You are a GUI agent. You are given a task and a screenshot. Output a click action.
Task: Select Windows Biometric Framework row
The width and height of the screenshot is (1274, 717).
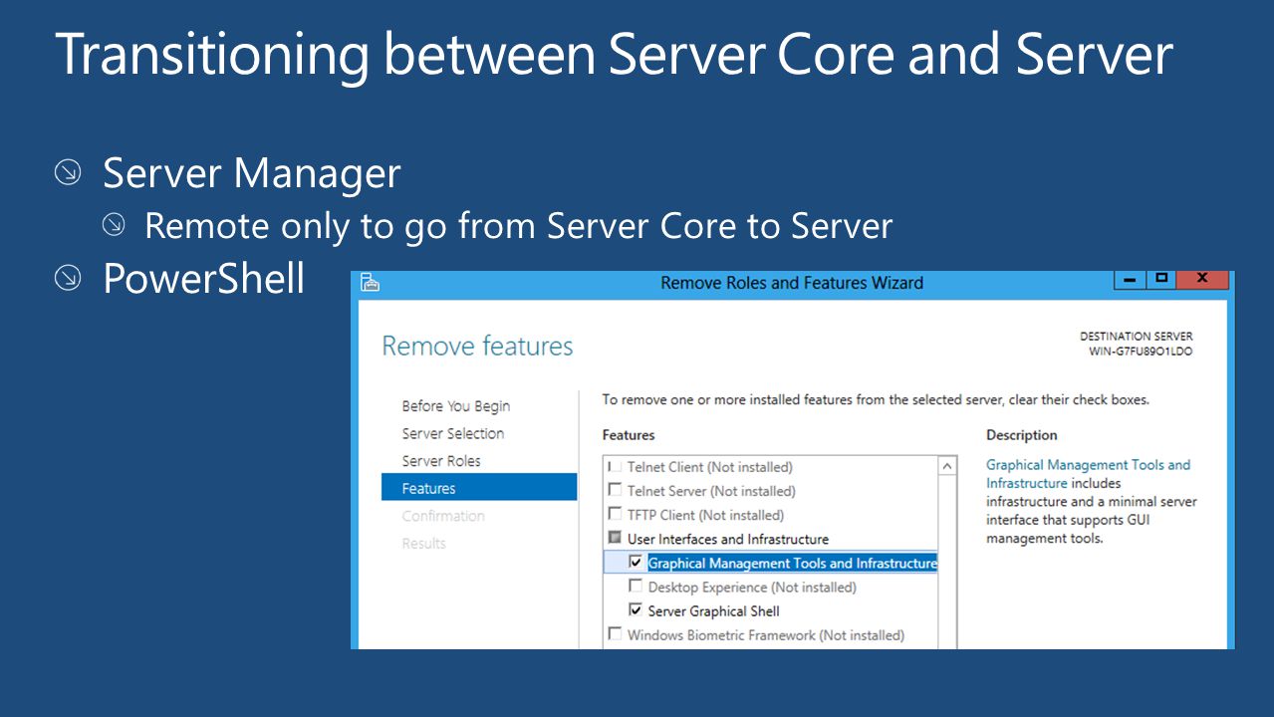(x=766, y=635)
